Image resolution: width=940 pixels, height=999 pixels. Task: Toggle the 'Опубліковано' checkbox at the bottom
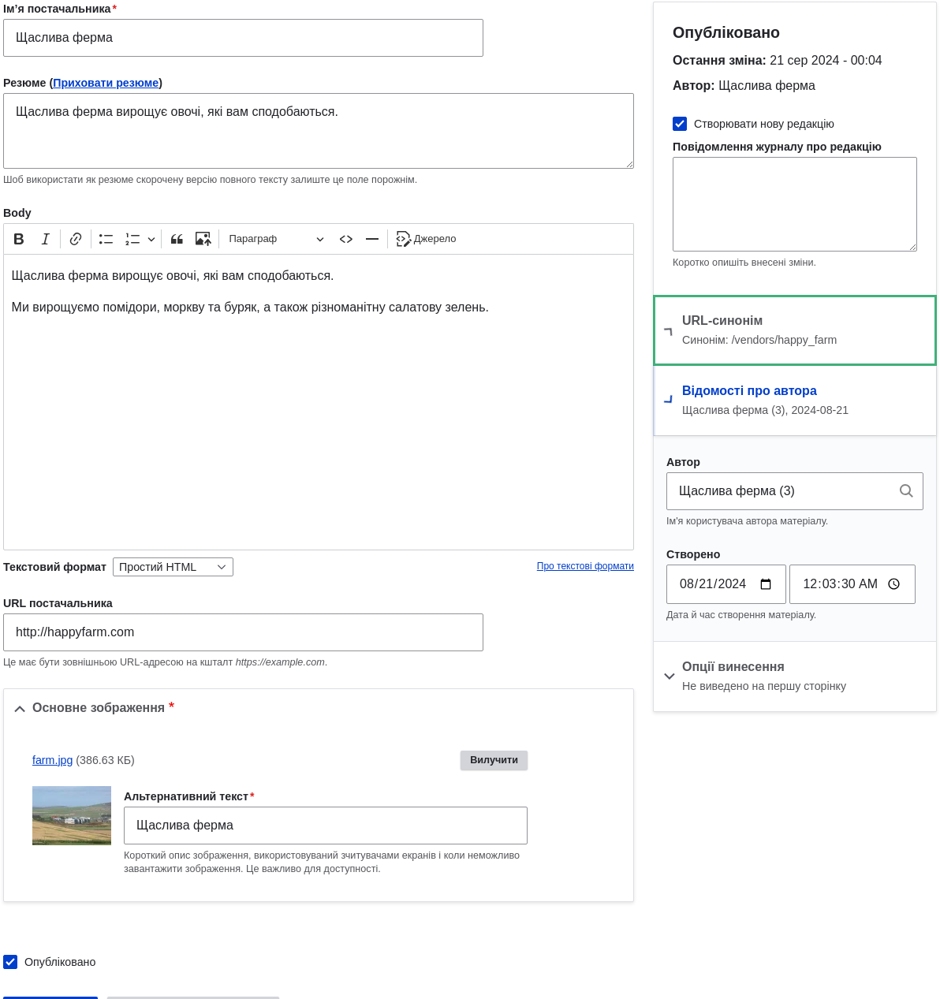coord(10,962)
